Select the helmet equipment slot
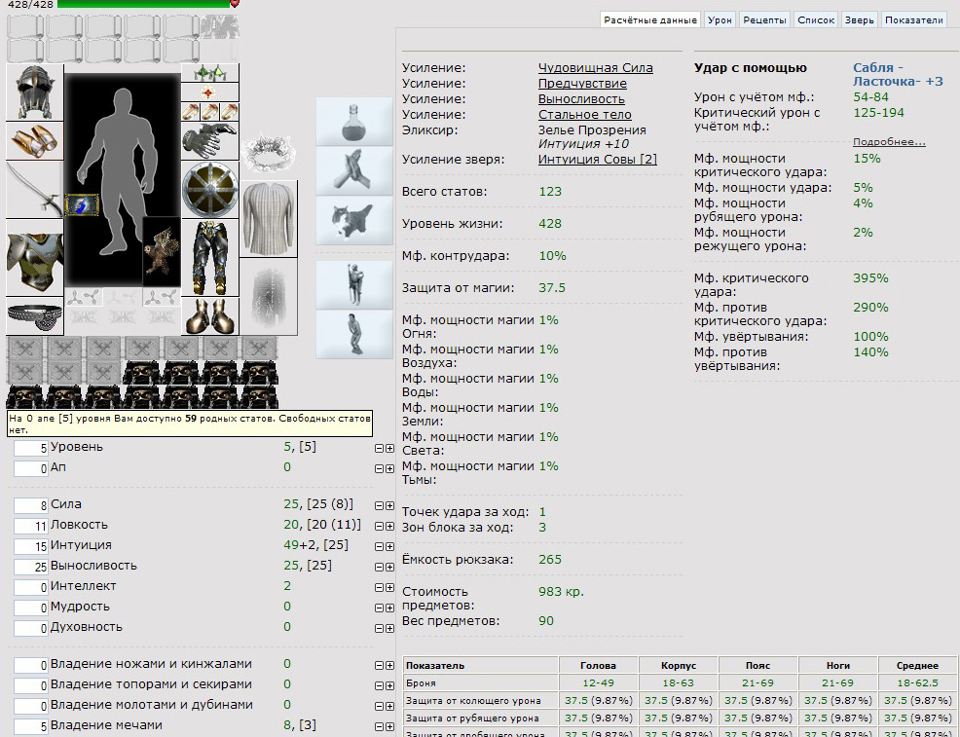The height and width of the screenshot is (737, 960). coord(35,92)
